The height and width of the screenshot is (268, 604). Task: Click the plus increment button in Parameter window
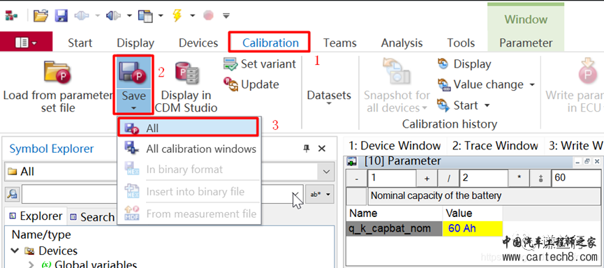[x=427, y=179]
